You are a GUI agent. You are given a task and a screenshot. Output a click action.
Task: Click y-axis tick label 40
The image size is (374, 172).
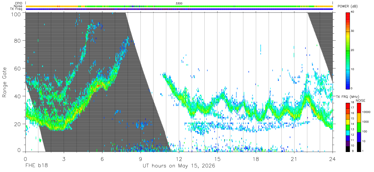point(17,96)
